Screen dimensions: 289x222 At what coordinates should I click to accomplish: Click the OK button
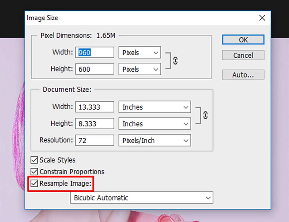(243, 40)
